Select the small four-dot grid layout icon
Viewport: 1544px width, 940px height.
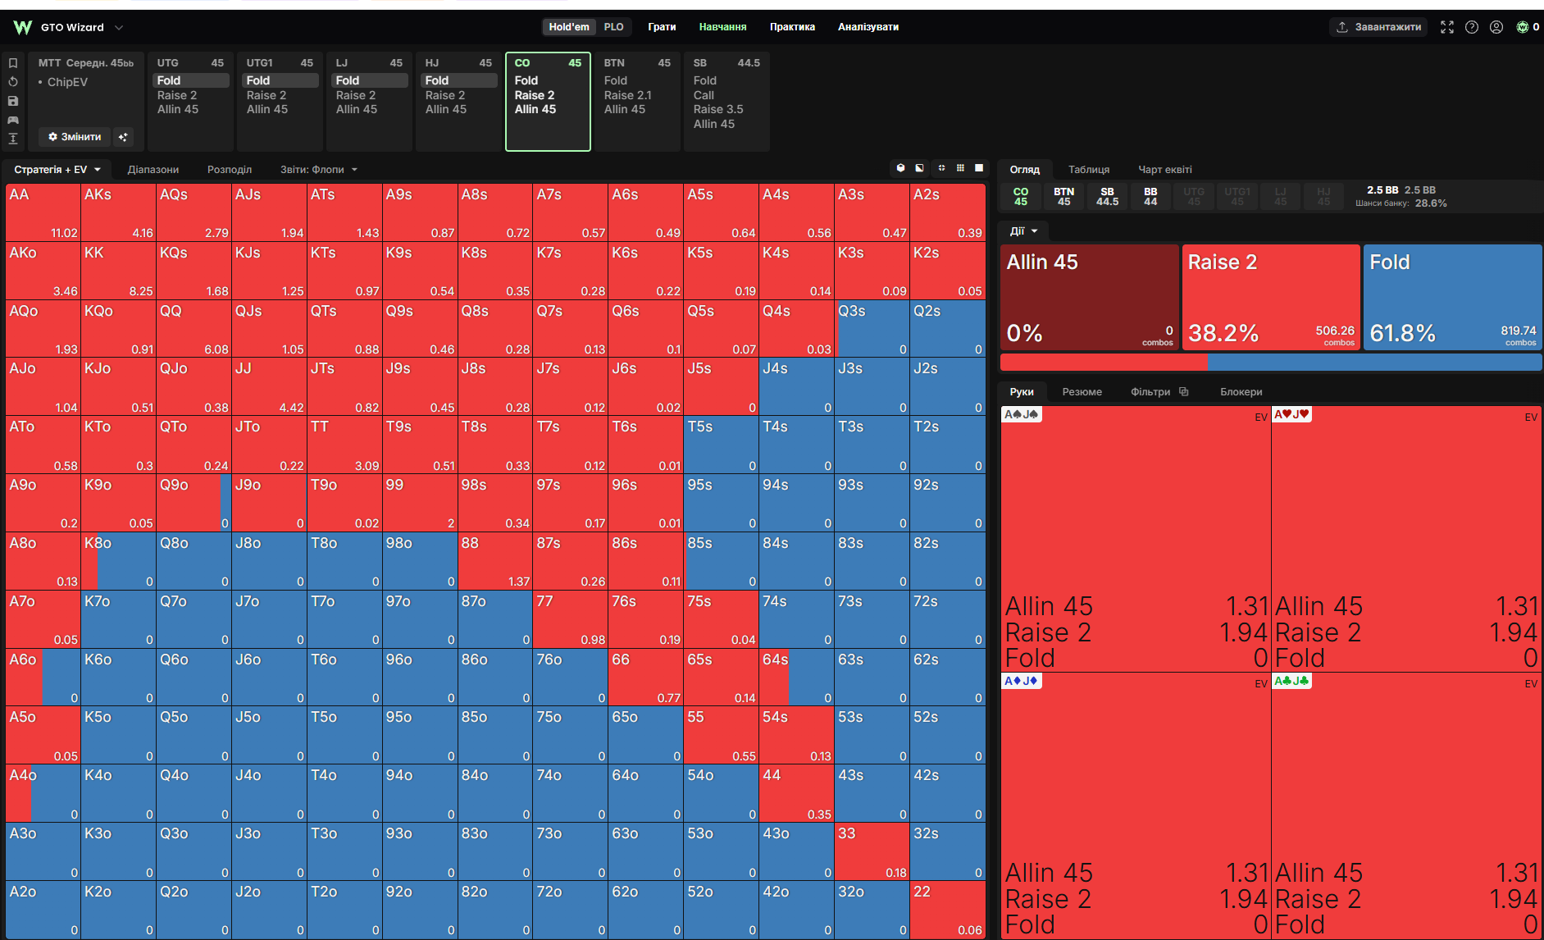941,168
